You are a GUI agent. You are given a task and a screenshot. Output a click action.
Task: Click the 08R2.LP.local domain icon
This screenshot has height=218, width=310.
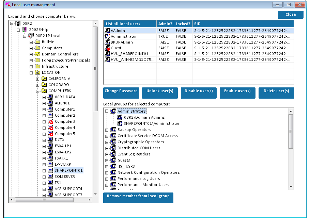coord(31,36)
